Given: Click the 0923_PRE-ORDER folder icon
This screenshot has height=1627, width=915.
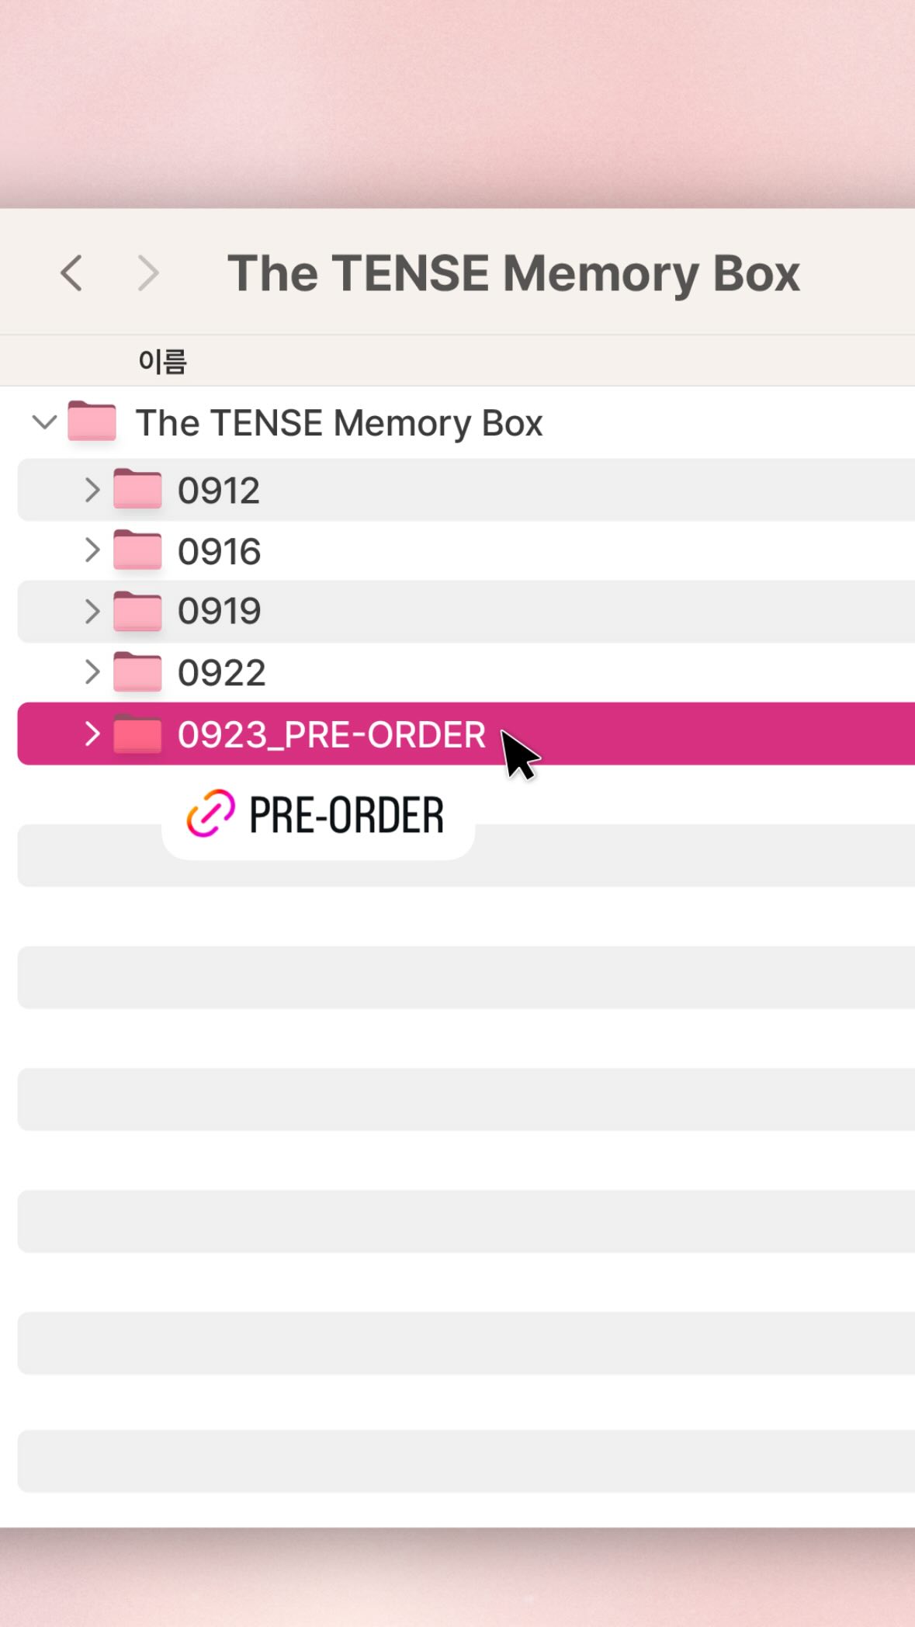Looking at the screenshot, I should 137,734.
